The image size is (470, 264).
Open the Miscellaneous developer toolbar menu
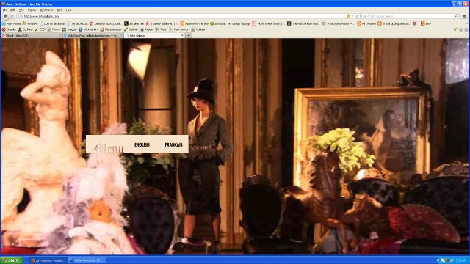point(111,29)
